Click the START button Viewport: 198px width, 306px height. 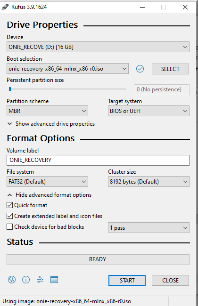(x=127, y=280)
